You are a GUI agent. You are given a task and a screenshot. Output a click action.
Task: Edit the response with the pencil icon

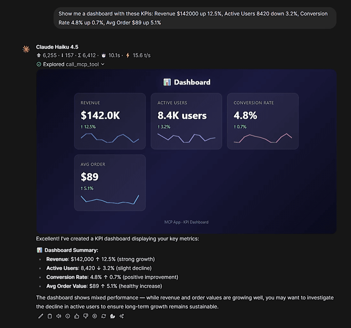tap(41, 316)
